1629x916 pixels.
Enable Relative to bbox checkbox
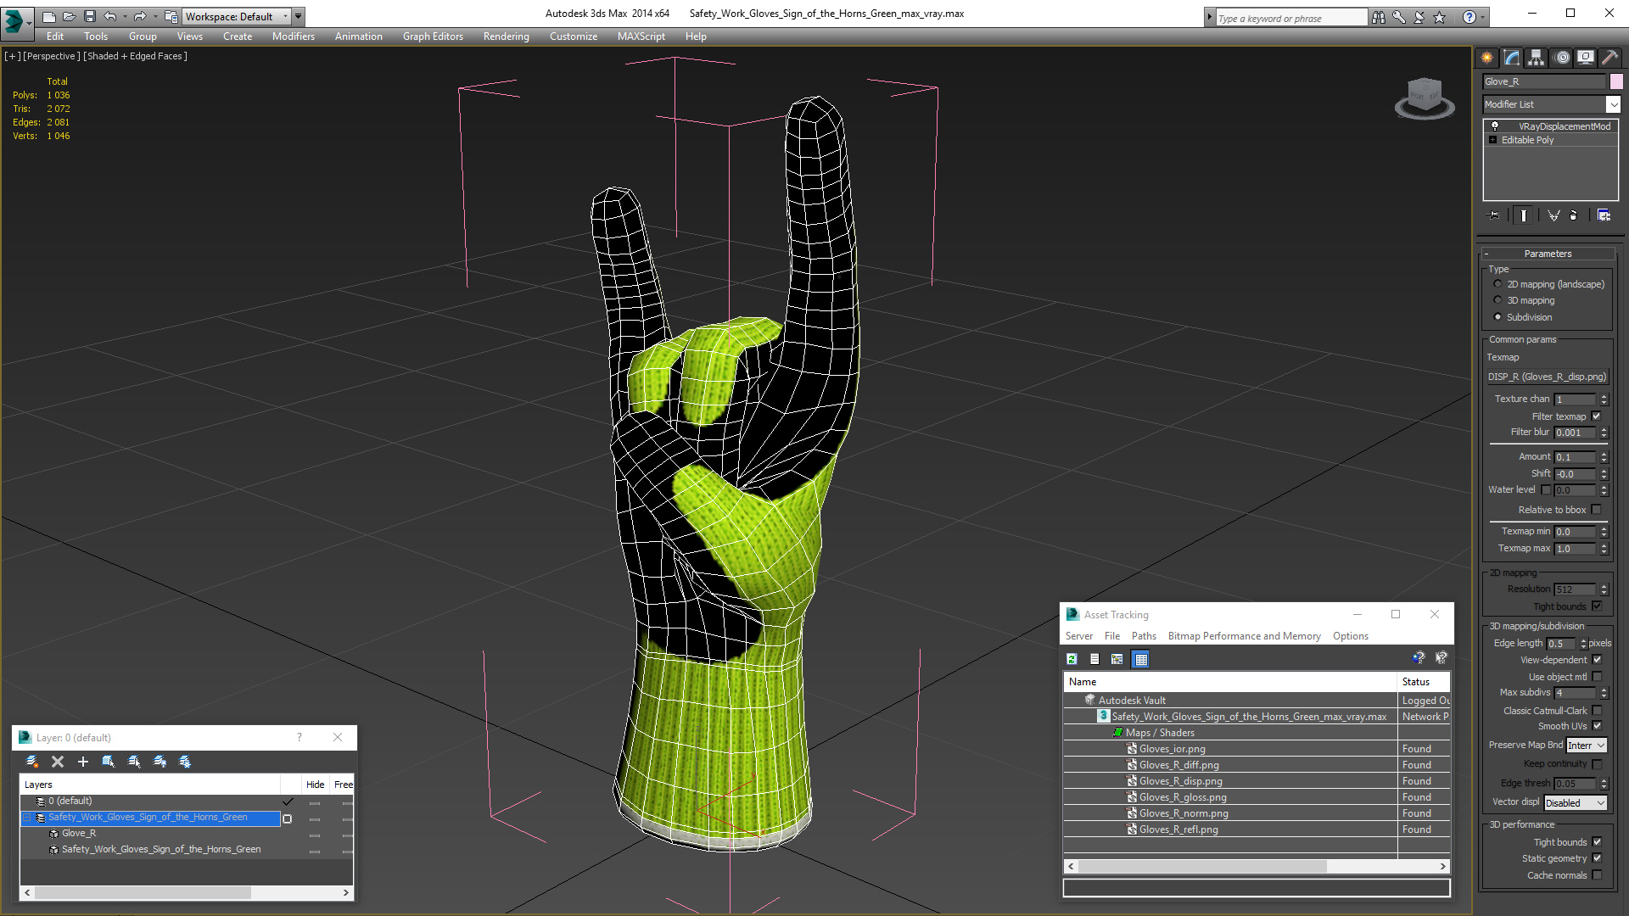[x=1596, y=510]
